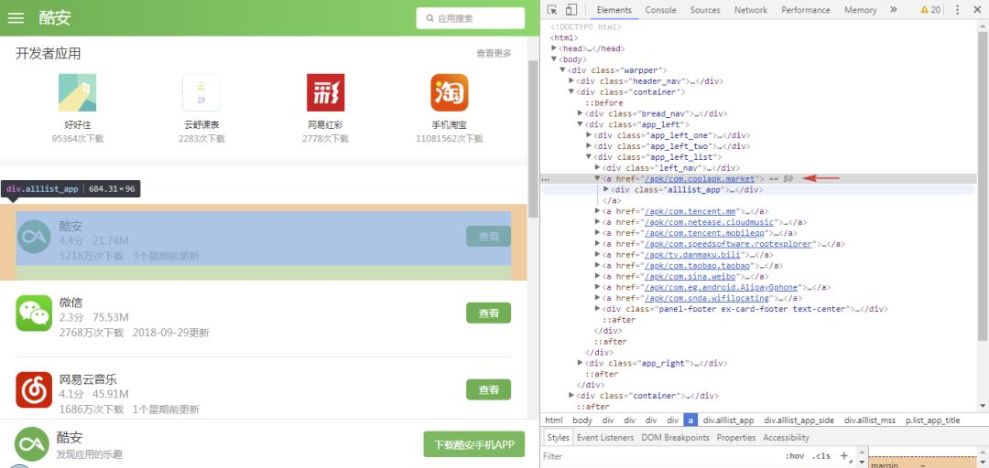Toggle the :hov element state button
This screenshot has height=468, width=989.
click(795, 456)
